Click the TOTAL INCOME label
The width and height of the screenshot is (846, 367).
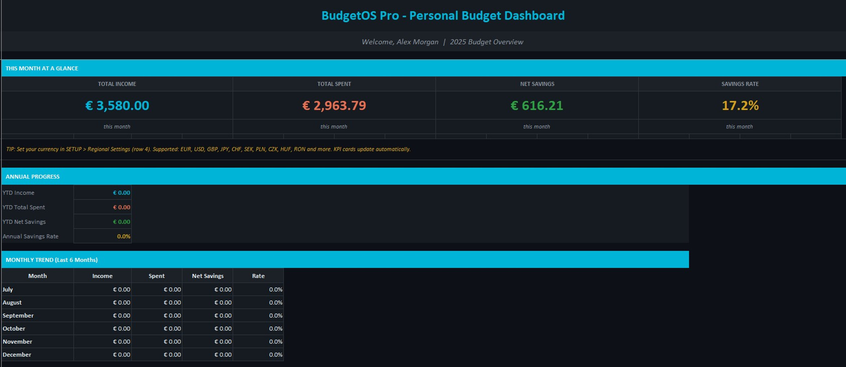(117, 84)
